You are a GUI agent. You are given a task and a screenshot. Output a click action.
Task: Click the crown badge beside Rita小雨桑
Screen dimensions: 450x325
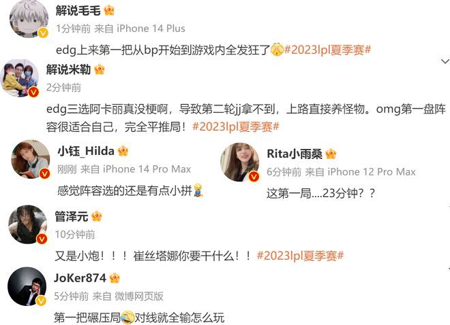tap(331, 154)
